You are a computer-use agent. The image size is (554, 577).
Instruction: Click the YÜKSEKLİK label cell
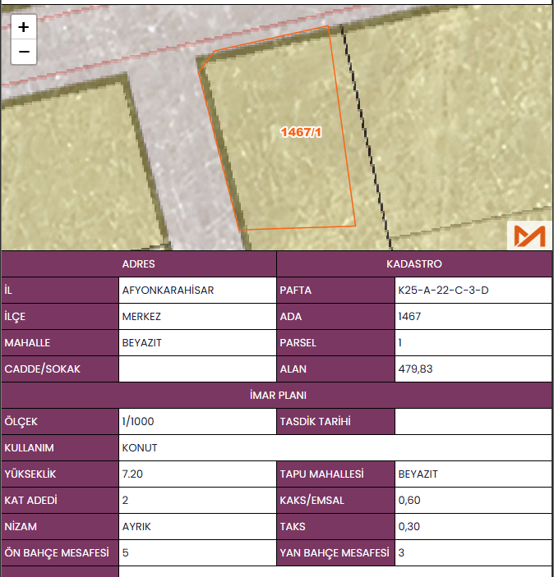(60, 474)
